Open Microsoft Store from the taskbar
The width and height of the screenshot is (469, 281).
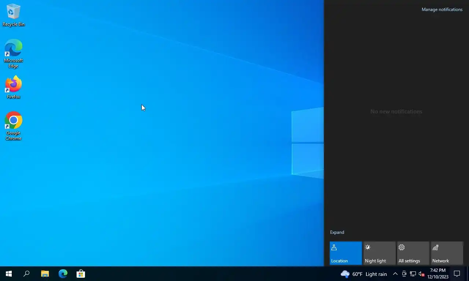(81, 274)
